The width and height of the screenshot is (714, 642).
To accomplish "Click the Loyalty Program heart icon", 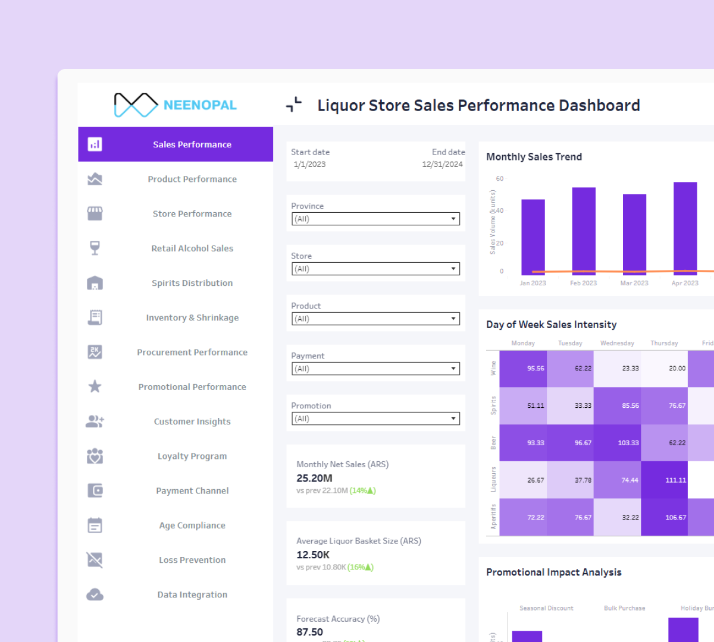I will [x=95, y=455].
